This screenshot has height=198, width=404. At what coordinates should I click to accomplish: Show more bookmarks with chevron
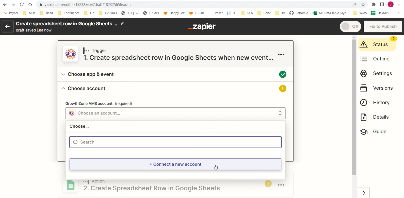click(x=399, y=13)
